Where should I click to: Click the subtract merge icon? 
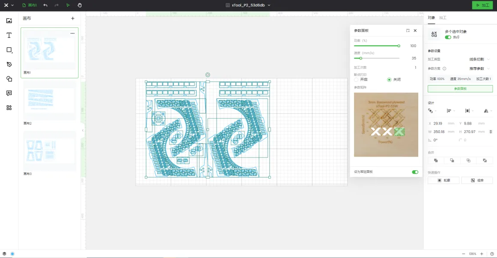452,160
